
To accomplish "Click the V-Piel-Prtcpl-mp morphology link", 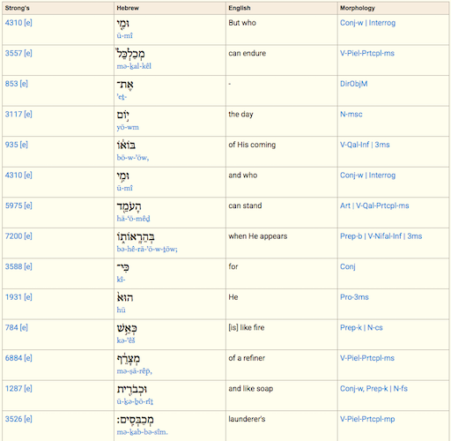I will click(367, 419).
